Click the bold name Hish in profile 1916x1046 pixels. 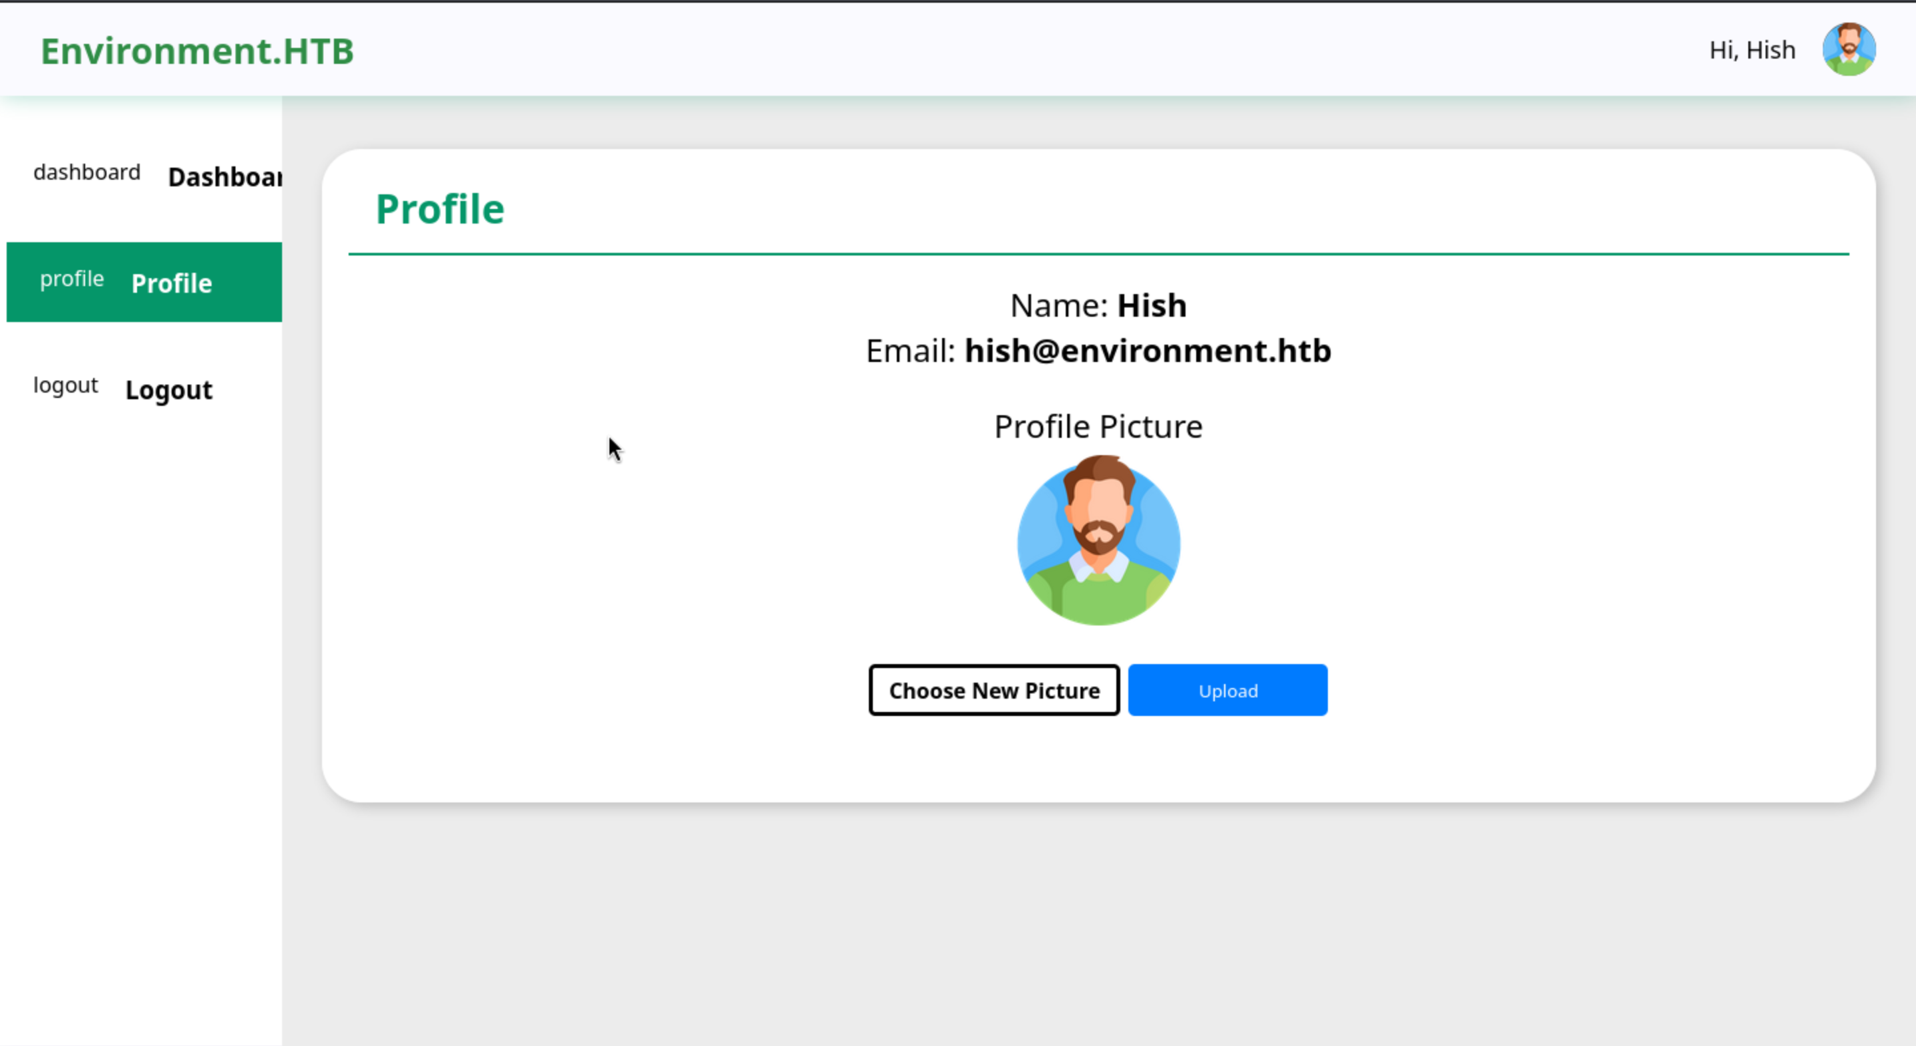point(1152,305)
